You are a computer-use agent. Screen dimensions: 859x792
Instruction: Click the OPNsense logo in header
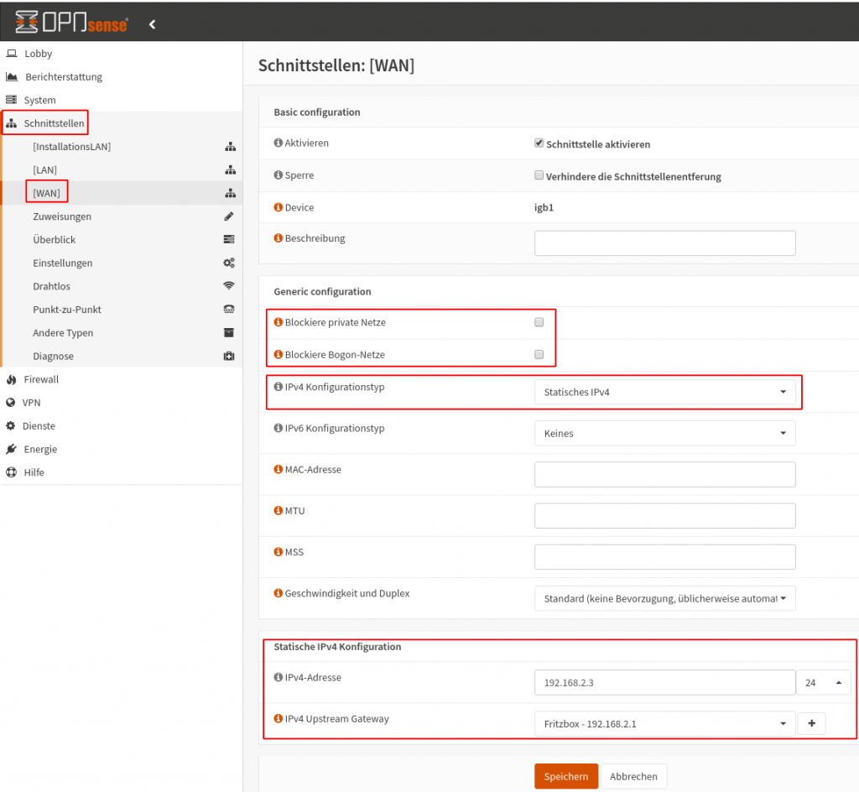[71, 23]
